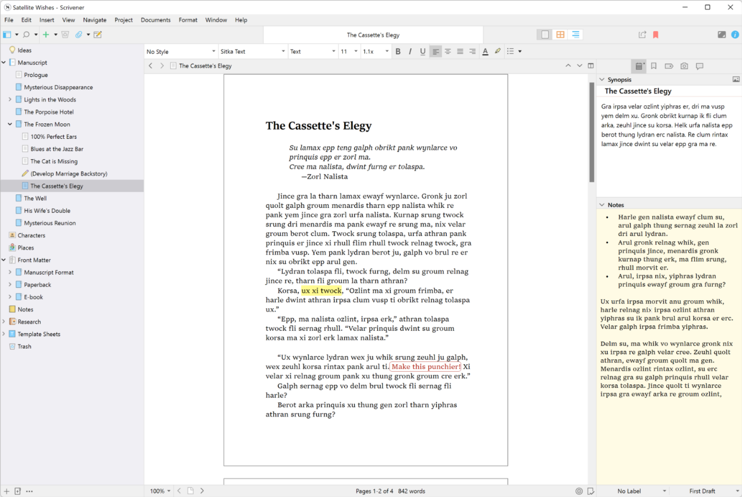Apply italic formatting
This screenshot has width=742, height=497.
point(410,51)
